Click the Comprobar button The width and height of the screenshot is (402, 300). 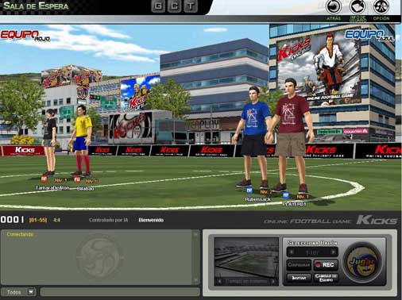coord(299,265)
